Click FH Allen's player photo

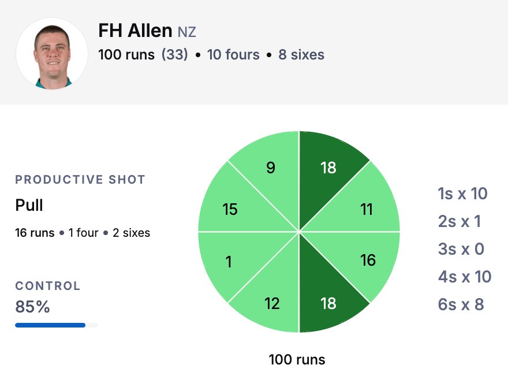52,54
